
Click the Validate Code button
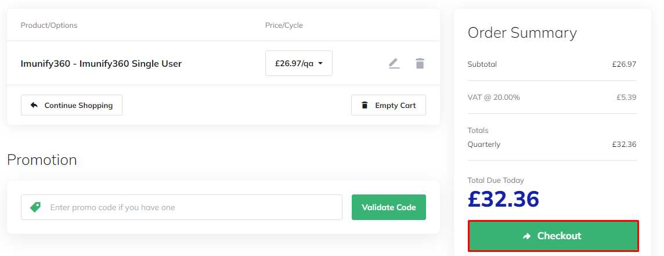pos(388,207)
